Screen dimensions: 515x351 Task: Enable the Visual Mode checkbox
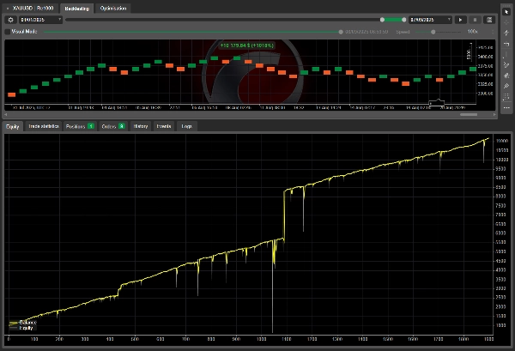8,32
